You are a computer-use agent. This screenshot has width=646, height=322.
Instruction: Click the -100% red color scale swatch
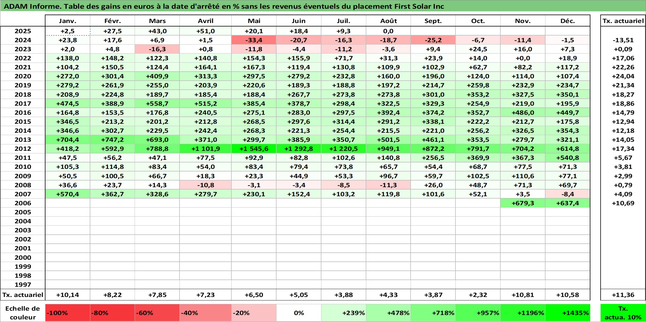click(x=68, y=313)
